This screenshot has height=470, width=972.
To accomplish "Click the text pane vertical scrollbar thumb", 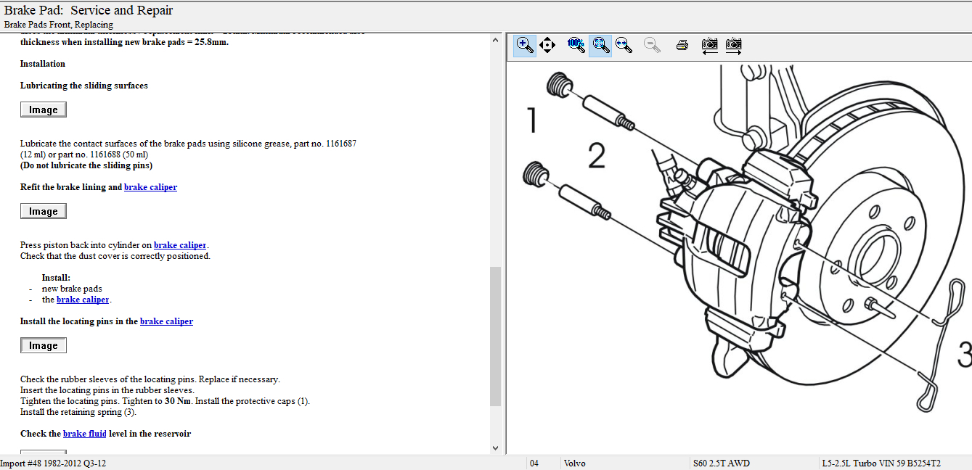I will [496, 337].
